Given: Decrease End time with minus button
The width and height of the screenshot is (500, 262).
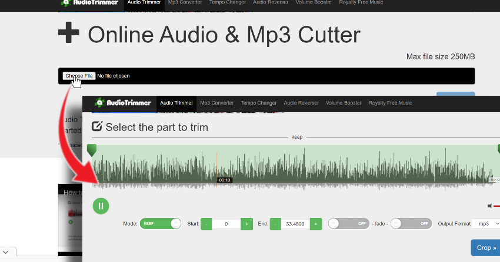Looking at the screenshot, I should tap(275, 224).
